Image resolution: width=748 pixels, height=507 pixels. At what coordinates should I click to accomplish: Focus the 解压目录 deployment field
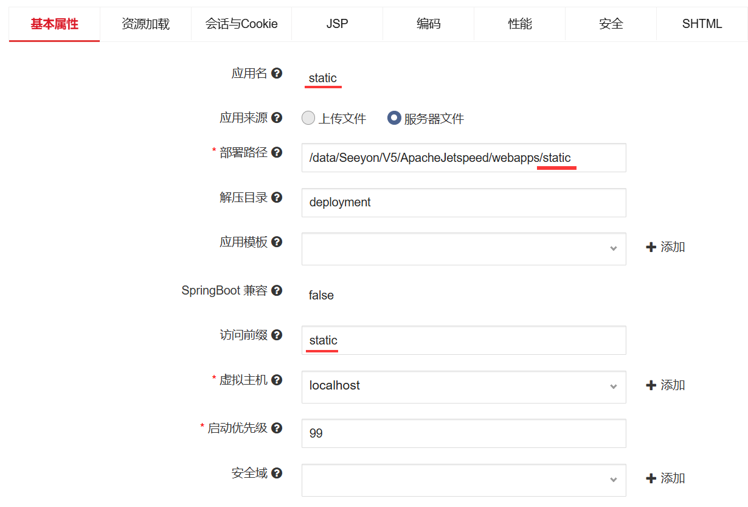pyautogui.click(x=463, y=203)
